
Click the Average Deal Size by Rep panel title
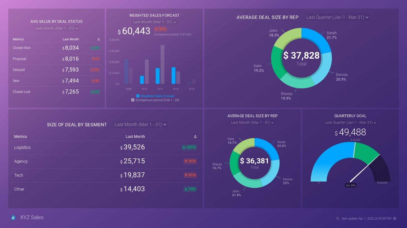click(x=267, y=17)
